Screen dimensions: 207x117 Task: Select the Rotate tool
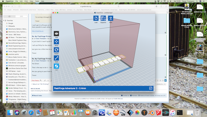pyautogui.click(x=57, y=50)
